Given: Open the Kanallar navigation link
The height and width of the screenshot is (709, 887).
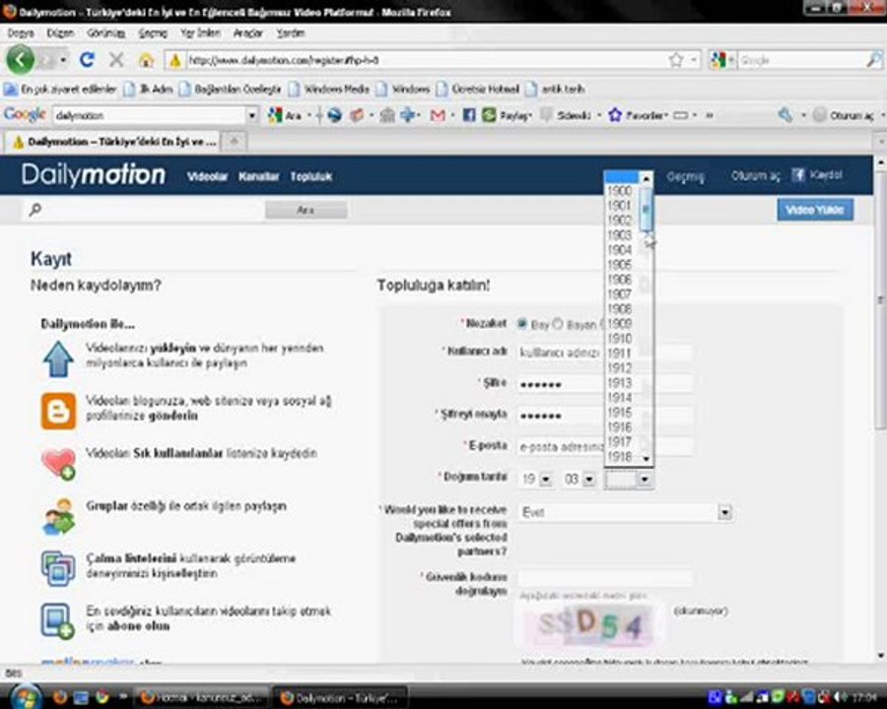Looking at the screenshot, I should coord(258,176).
